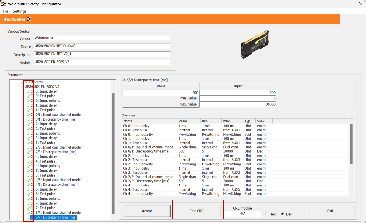Select the Hex radio button

[266, 214]
